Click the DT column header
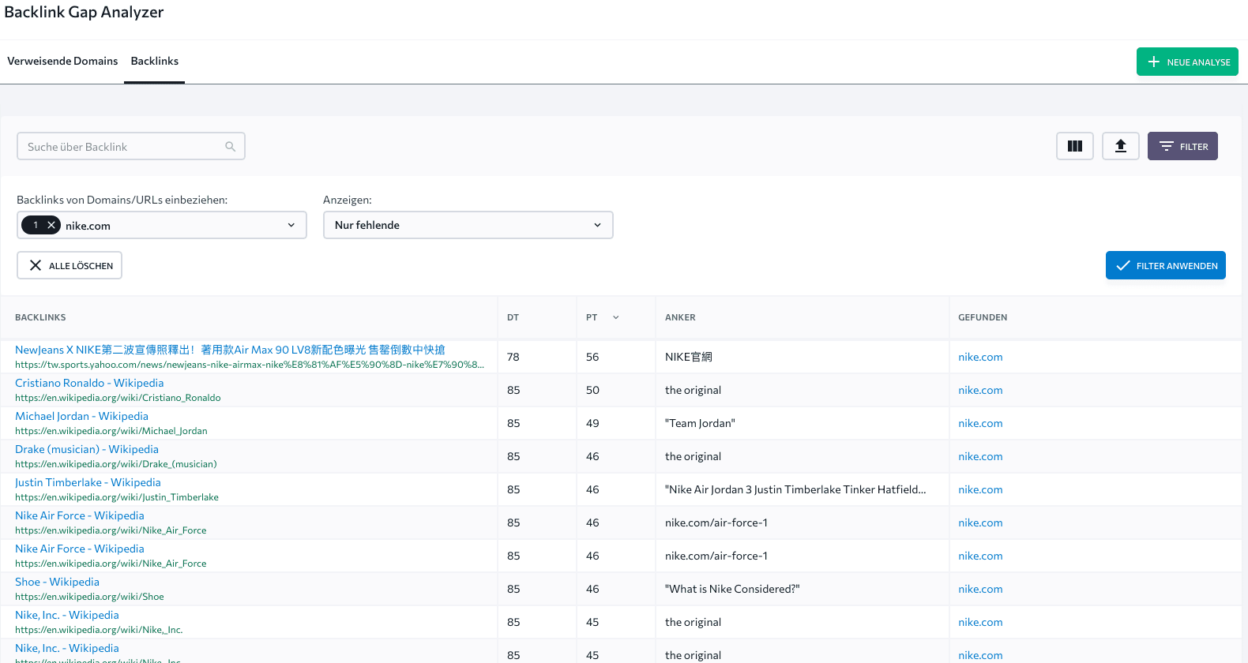Viewport: 1248px width, 663px height. pos(513,317)
